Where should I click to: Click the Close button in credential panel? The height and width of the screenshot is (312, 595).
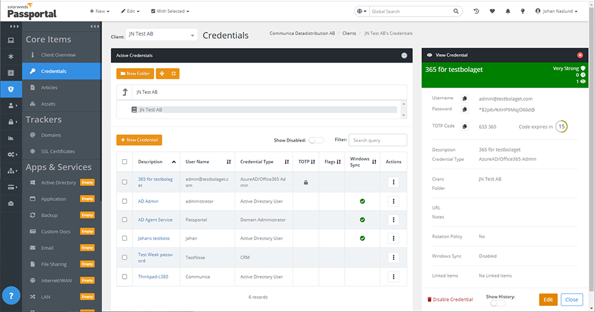572,300
